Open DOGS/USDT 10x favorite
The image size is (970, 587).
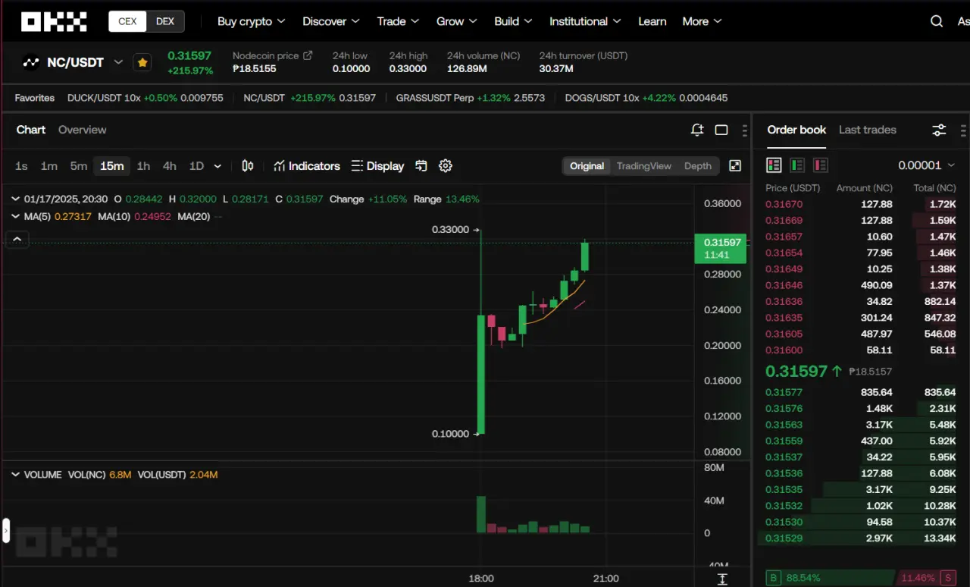pos(646,98)
